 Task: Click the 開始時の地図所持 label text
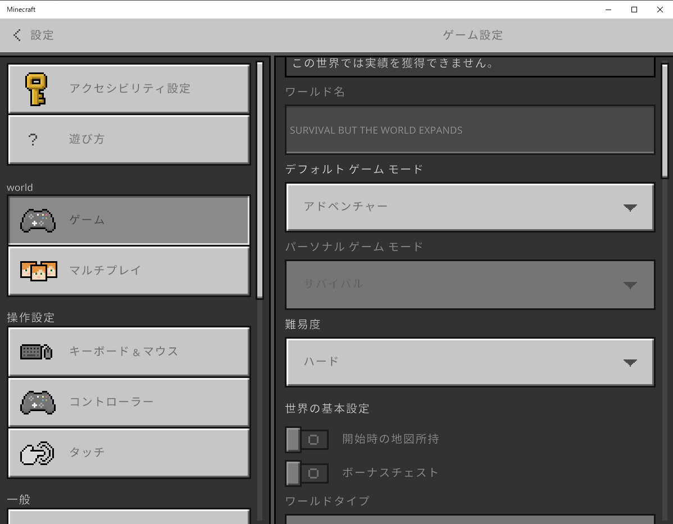[x=390, y=439]
